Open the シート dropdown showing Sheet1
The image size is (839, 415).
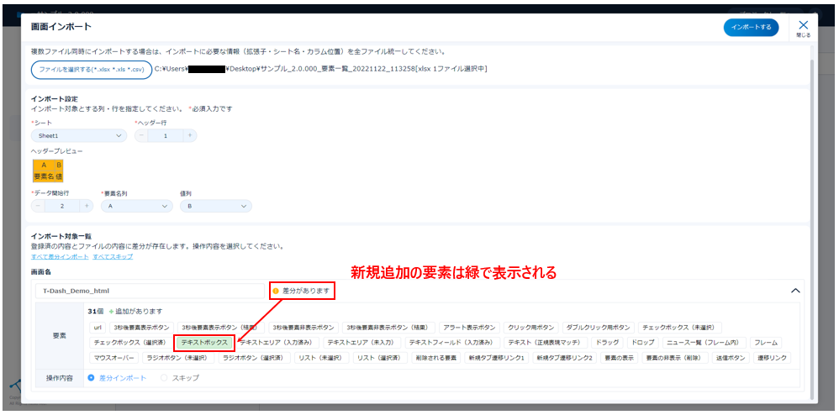pos(78,135)
